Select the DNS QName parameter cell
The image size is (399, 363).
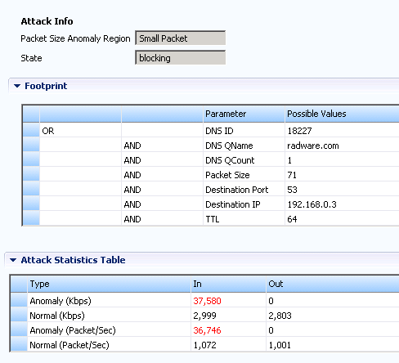pyautogui.click(x=244, y=146)
